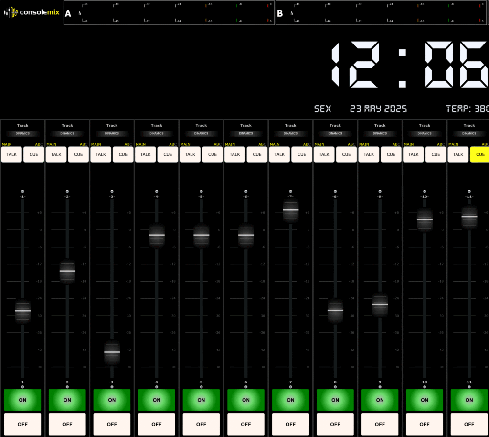Image resolution: width=489 pixels, height=437 pixels.
Task: Click the 23 MAY 2025 date display
Action: coord(378,109)
